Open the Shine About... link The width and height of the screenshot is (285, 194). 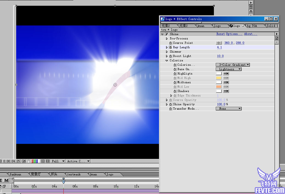[x=251, y=34]
